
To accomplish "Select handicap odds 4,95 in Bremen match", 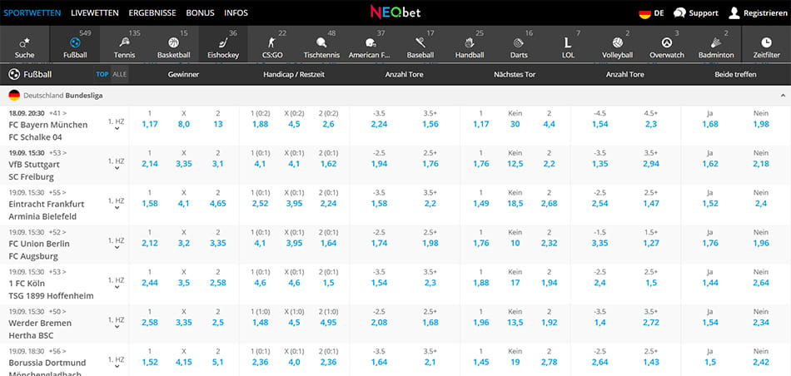I will point(328,323).
